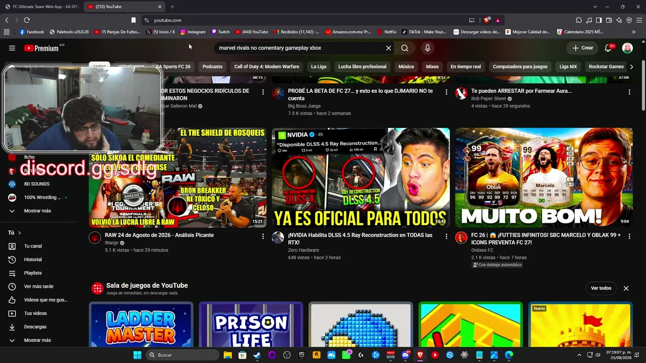Launch the Ladder Master game card
The image size is (646, 363).
[141, 324]
